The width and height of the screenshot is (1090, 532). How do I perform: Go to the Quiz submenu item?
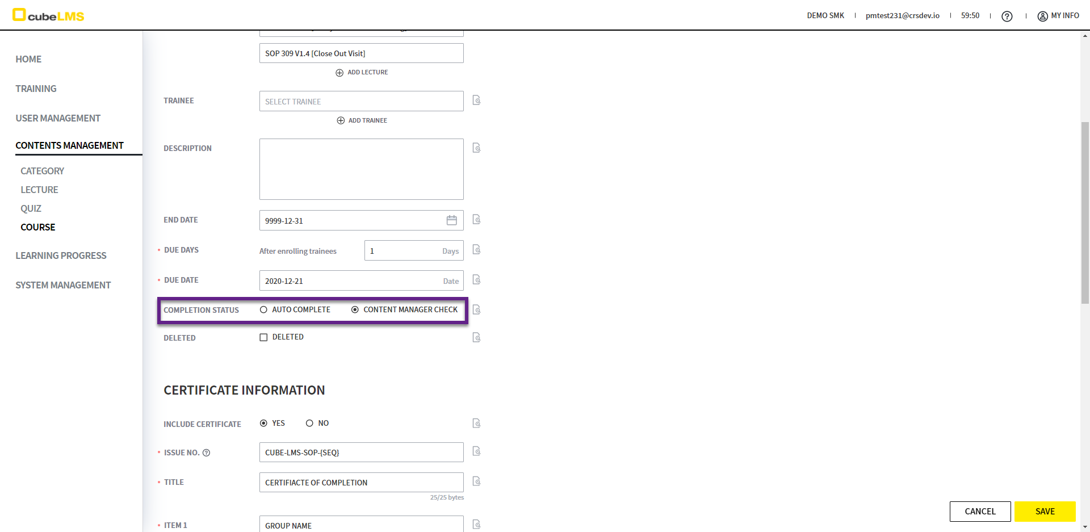pyautogui.click(x=31, y=208)
